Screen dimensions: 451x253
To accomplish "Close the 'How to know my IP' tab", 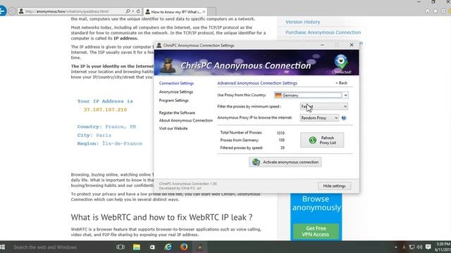I will [204, 12].
